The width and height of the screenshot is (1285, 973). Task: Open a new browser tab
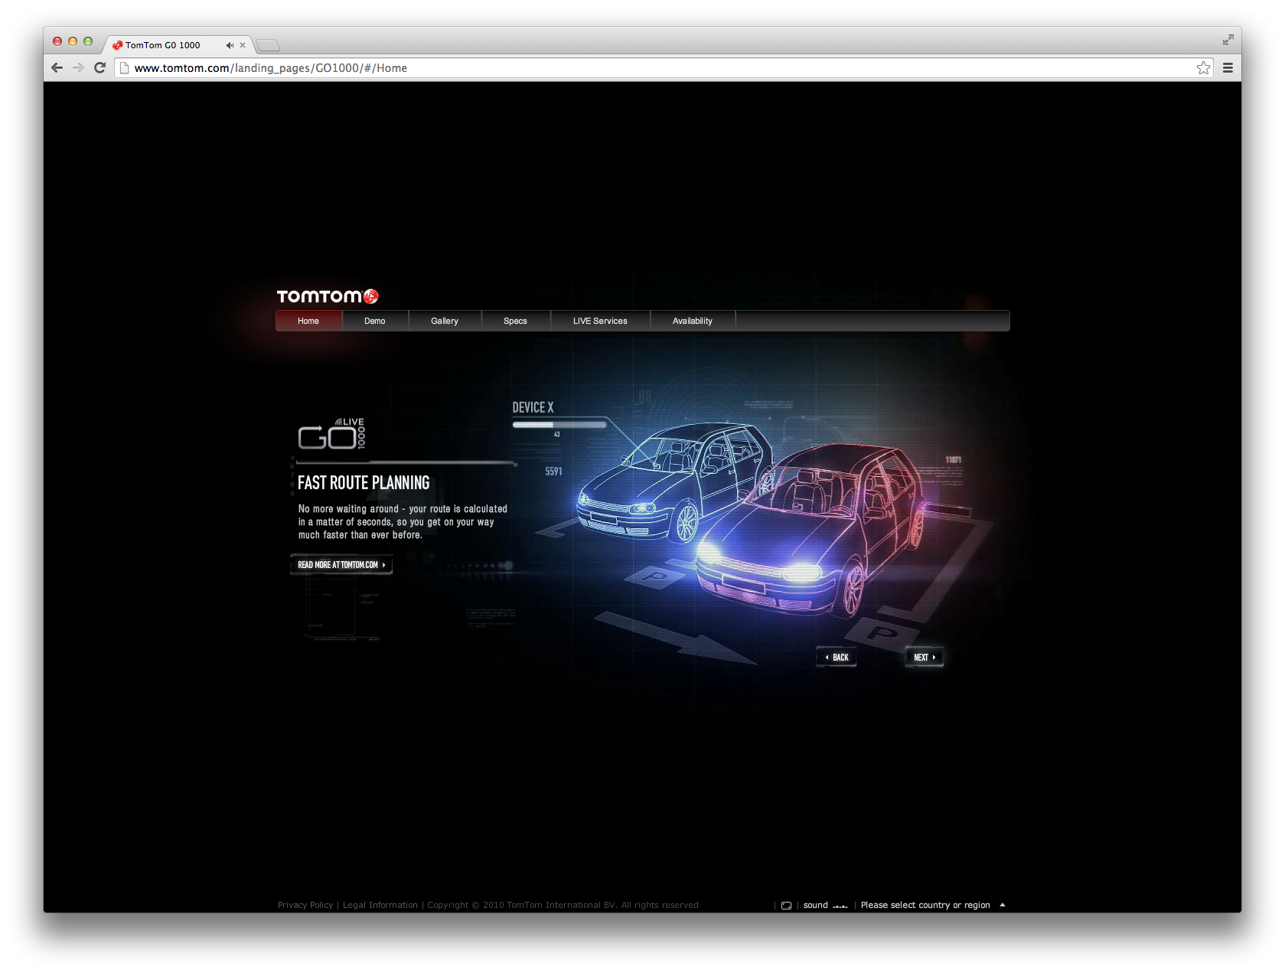click(x=268, y=45)
